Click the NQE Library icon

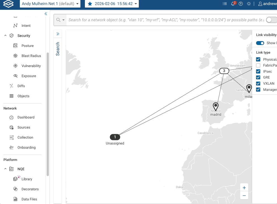pos(15,179)
